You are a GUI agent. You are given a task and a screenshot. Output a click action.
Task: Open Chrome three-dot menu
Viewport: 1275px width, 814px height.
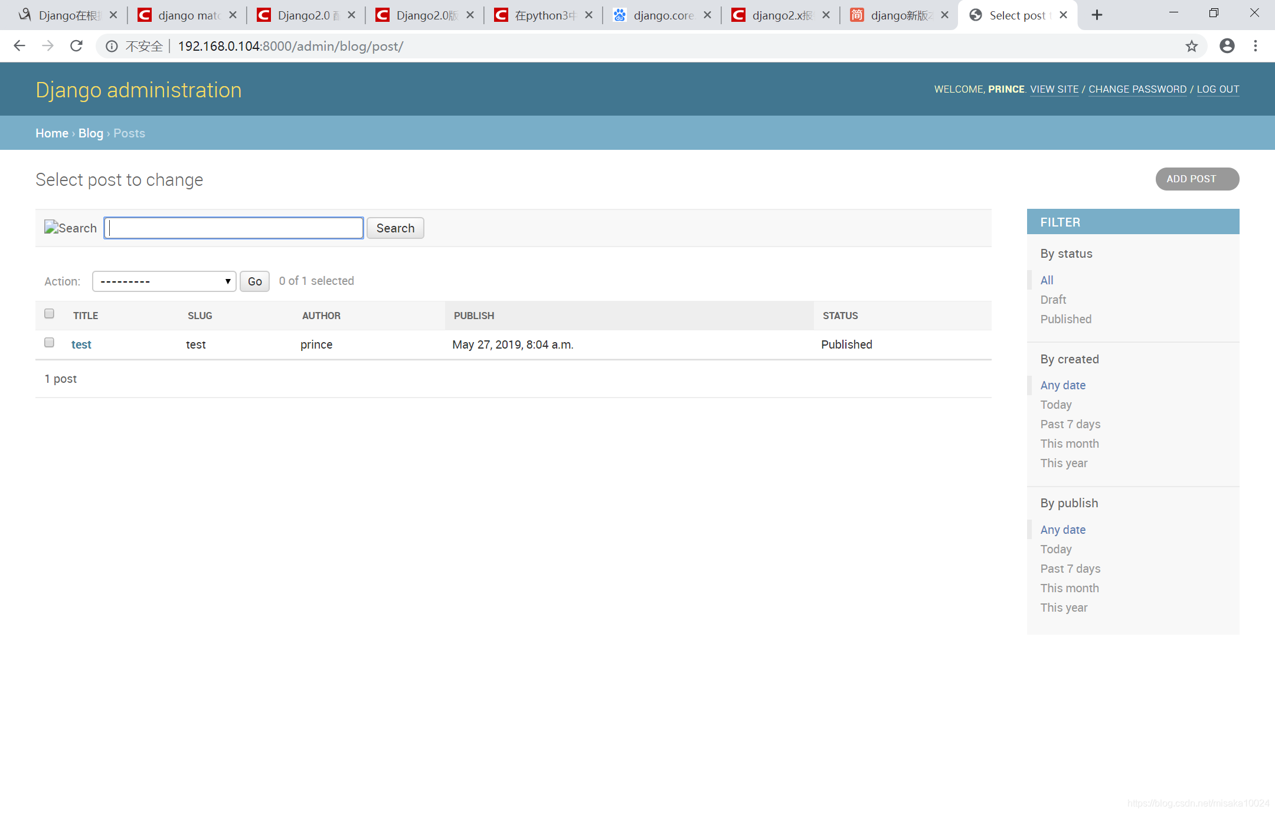coord(1256,46)
